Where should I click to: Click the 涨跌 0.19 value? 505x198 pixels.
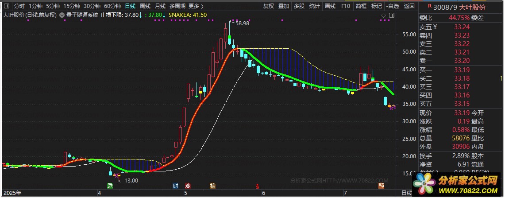tap(463, 121)
